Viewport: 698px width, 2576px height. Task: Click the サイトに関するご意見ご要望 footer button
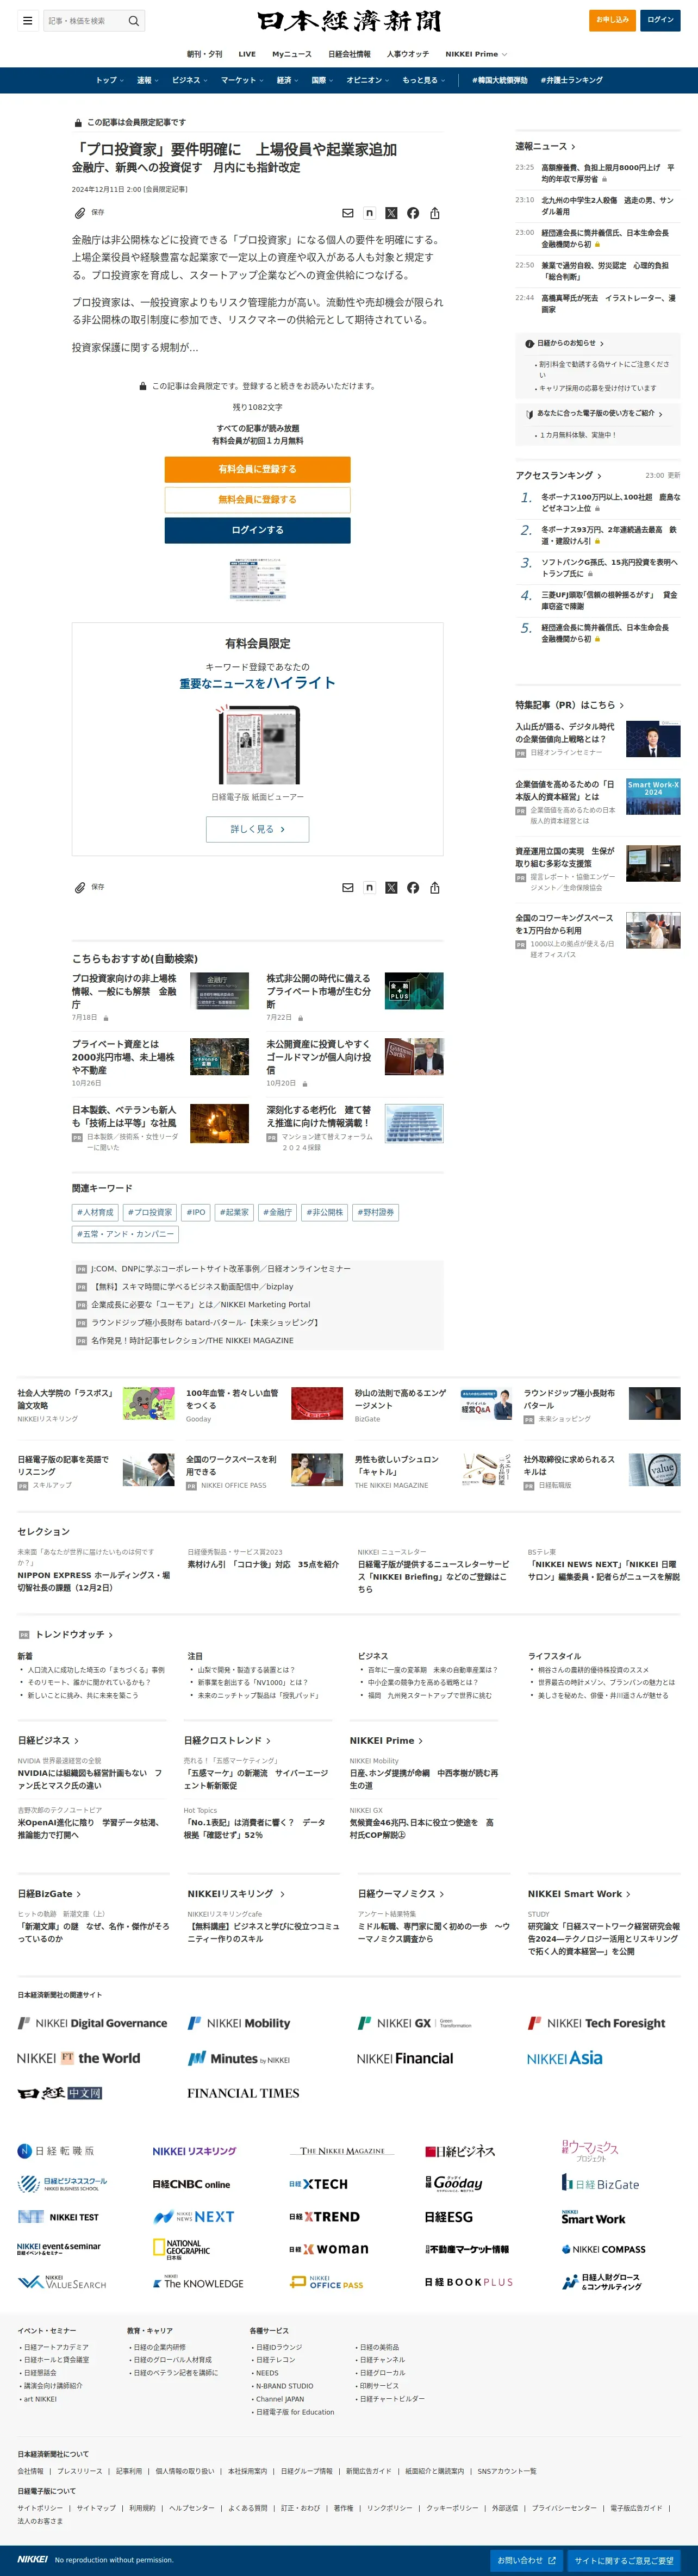pyautogui.click(x=624, y=2560)
